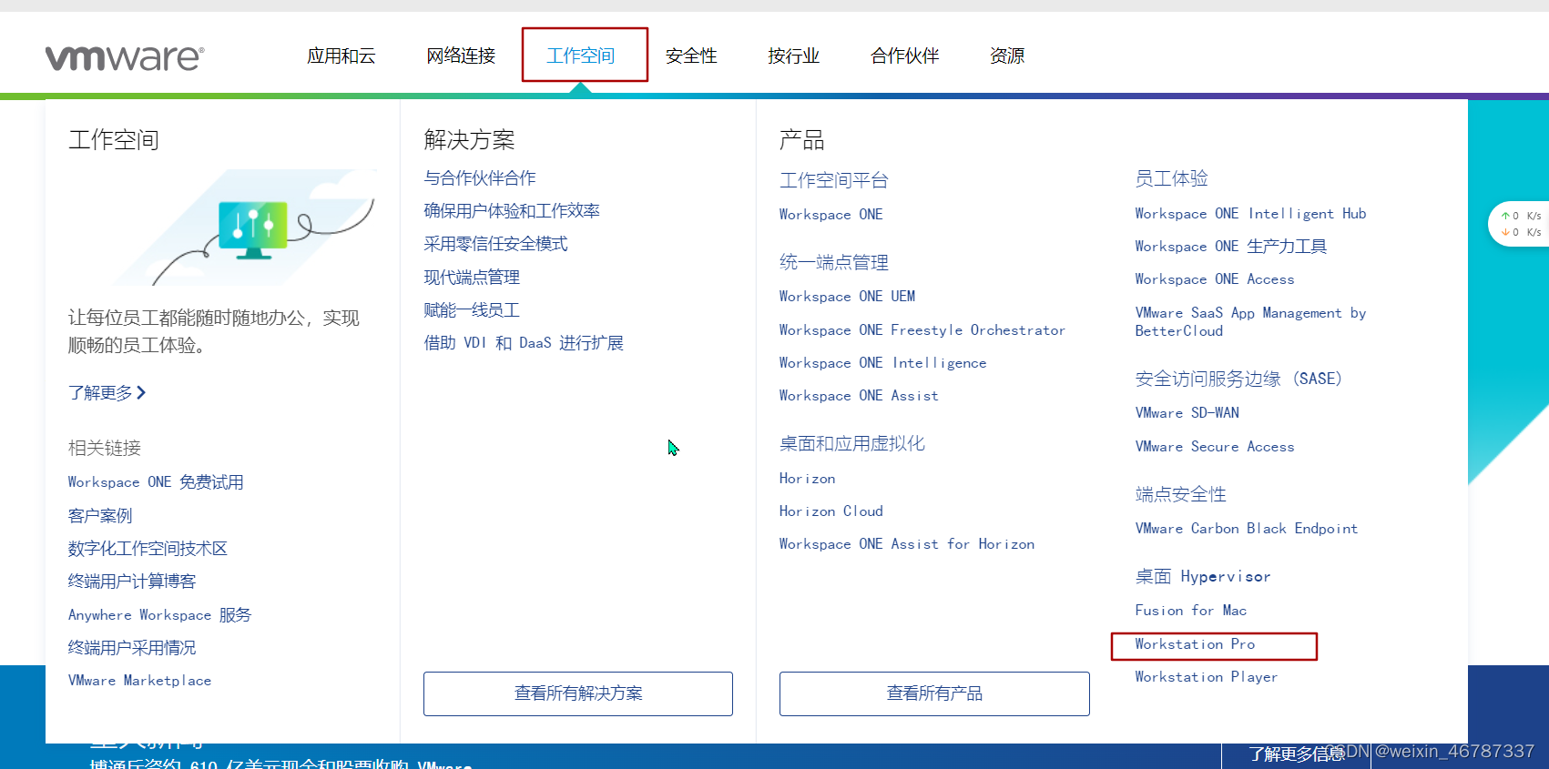Viewport: 1549px width, 769px height.
Task: Open 采用零信任安全模式 link
Action: pos(495,244)
